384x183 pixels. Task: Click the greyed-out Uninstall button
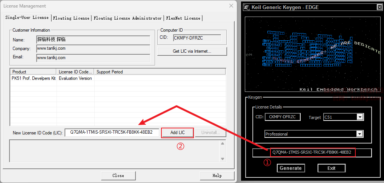(x=210, y=133)
